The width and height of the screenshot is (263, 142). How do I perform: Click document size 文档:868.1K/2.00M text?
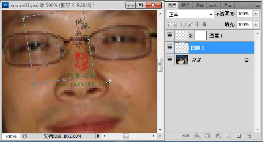62,136
